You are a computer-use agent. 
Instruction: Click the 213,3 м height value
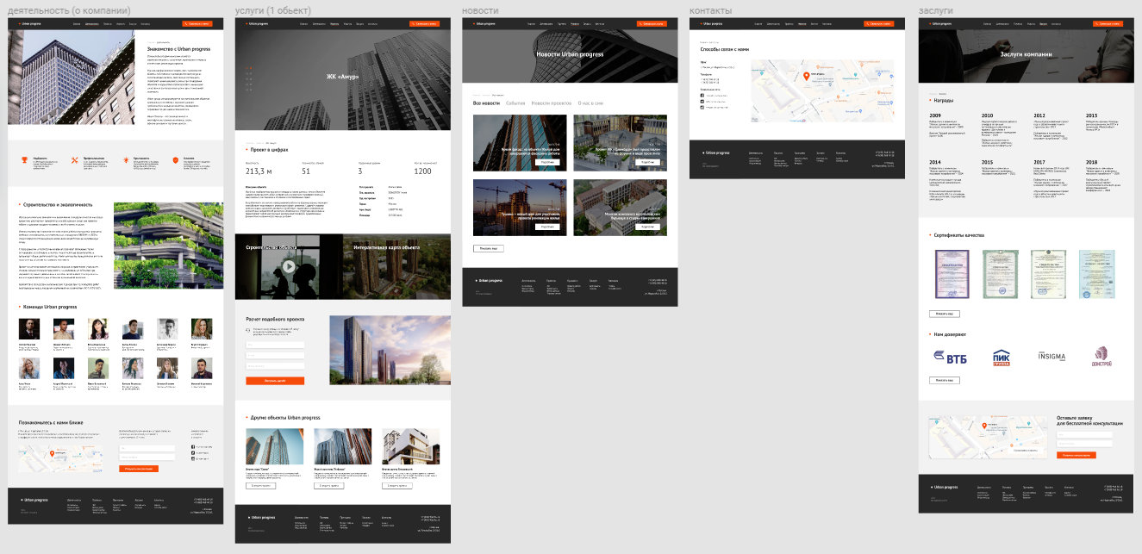[x=259, y=171]
